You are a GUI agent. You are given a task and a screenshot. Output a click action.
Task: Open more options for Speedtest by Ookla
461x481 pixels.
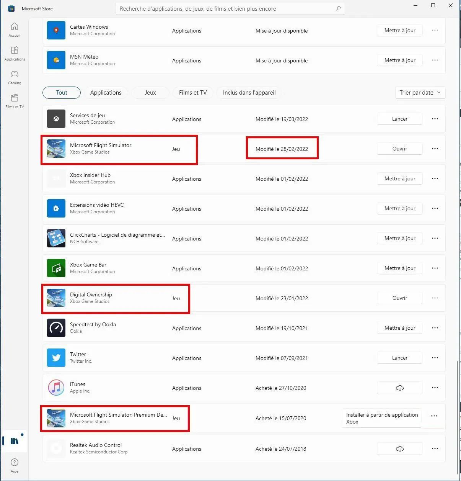(435, 328)
